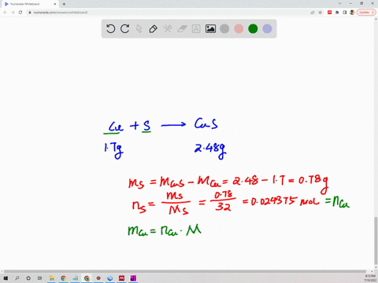378x283 pixels.
Task: Switch to the Numerade Whiteboard tab
Action: point(29,4)
